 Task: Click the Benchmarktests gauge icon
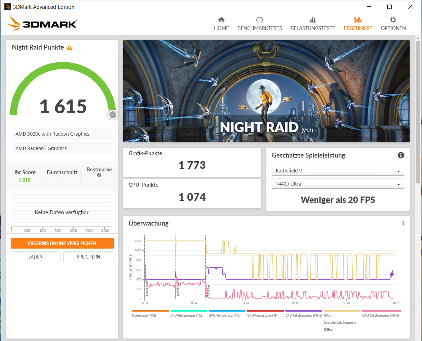259,20
